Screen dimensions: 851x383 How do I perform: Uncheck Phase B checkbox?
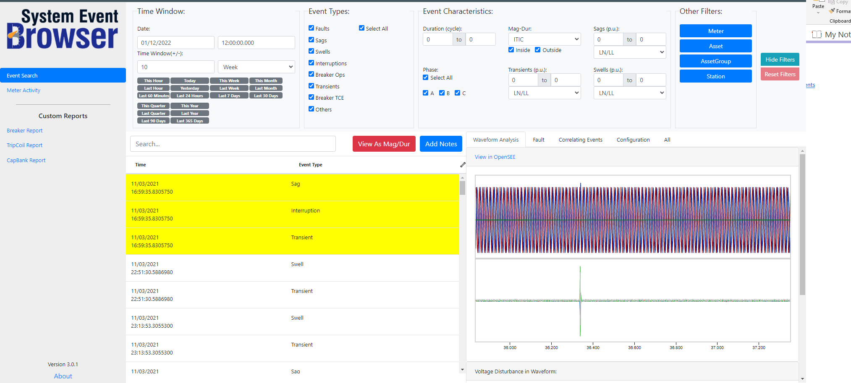pyautogui.click(x=442, y=93)
